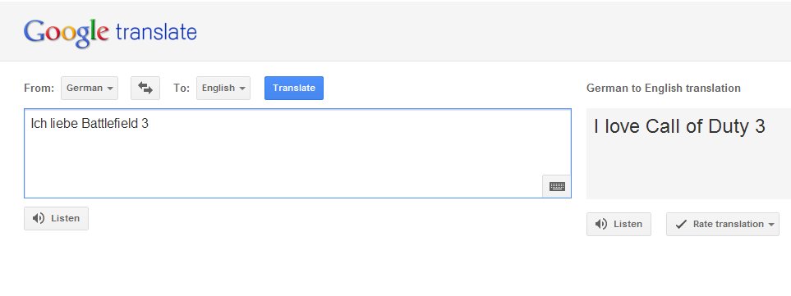Focus the source text input box
The height and width of the screenshot is (296, 791).
[297, 153]
